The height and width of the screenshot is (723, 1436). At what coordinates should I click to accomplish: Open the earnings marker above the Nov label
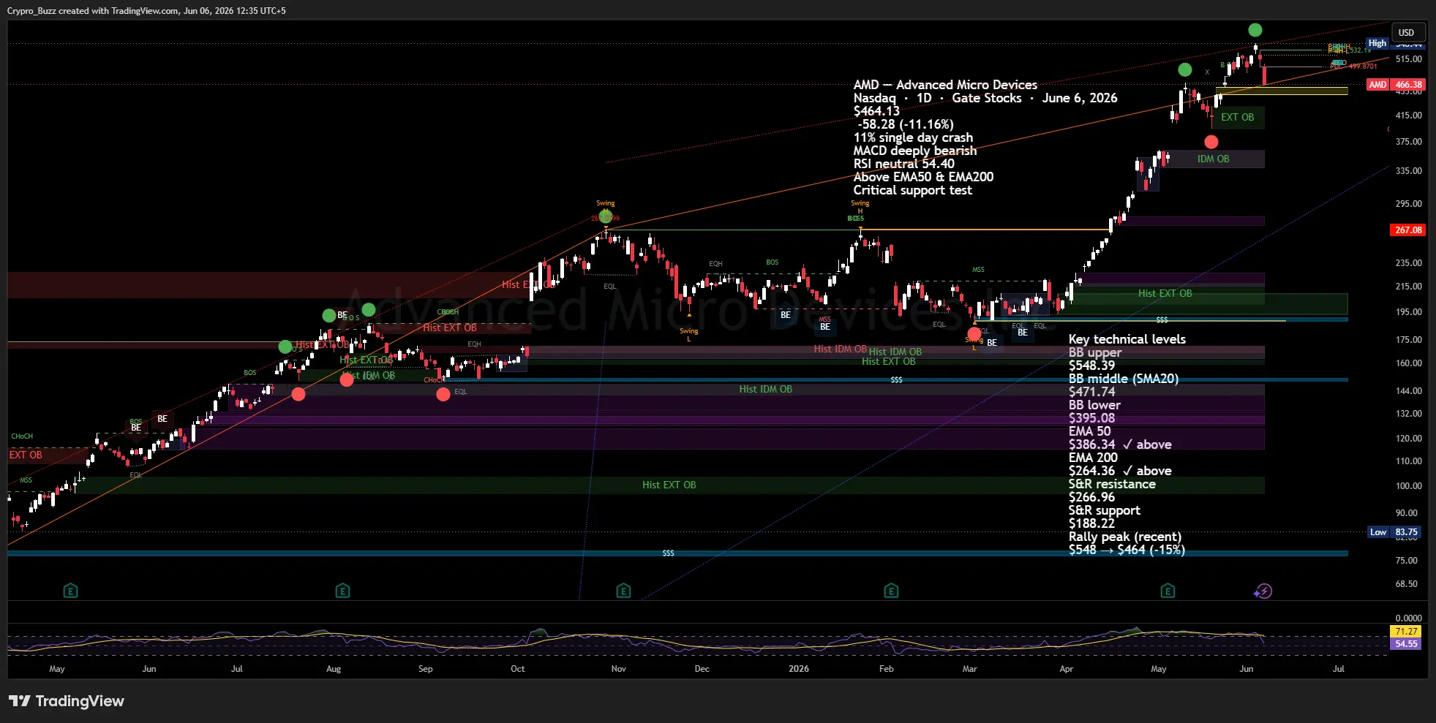pos(623,591)
